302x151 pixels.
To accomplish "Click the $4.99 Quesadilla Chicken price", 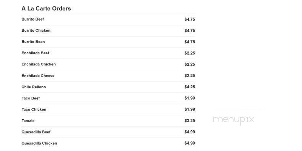I will coord(190,143).
